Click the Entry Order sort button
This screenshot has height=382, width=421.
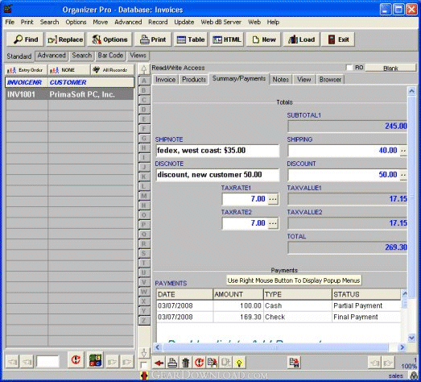pyautogui.click(x=26, y=70)
